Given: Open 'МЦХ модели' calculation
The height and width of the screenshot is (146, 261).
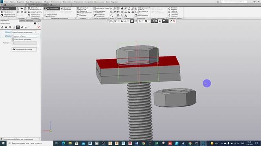Looking at the screenshot, I should click(142, 15).
